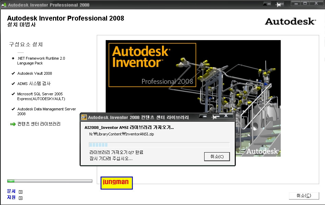The width and height of the screenshot is (325, 205).
Task: Click the Content Center dialog title icon
Action: tap(84, 117)
